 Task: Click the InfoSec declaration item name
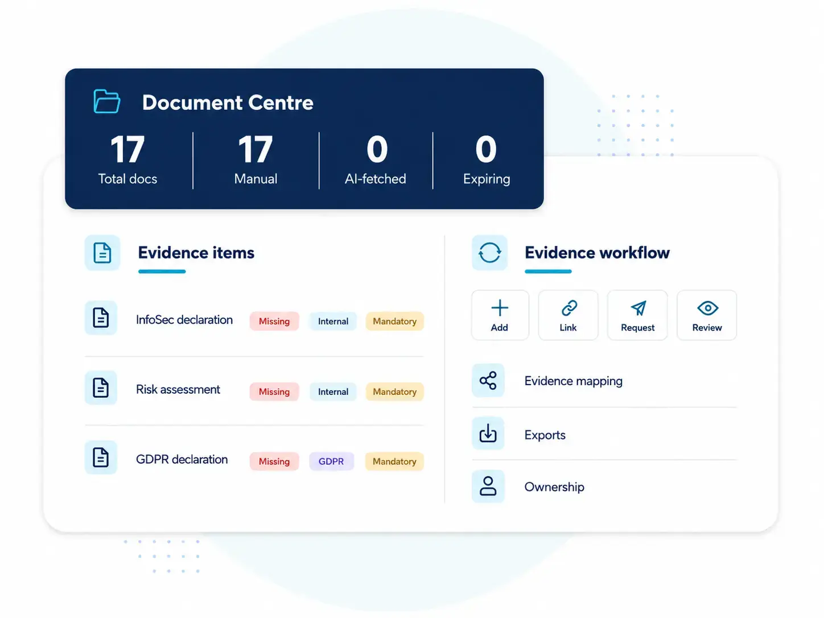(x=184, y=320)
